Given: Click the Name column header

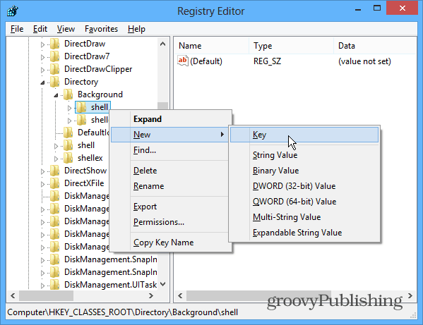Looking at the screenshot, I should point(212,46).
